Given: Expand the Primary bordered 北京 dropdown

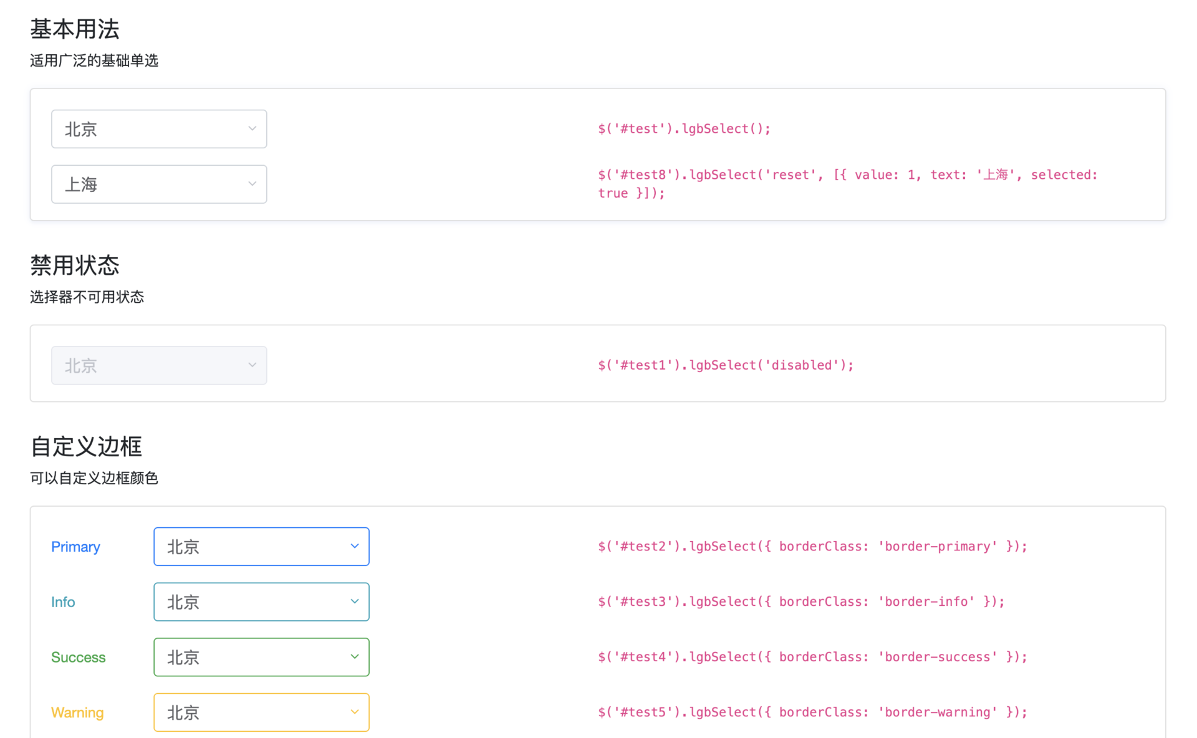Looking at the screenshot, I should [x=261, y=547].
